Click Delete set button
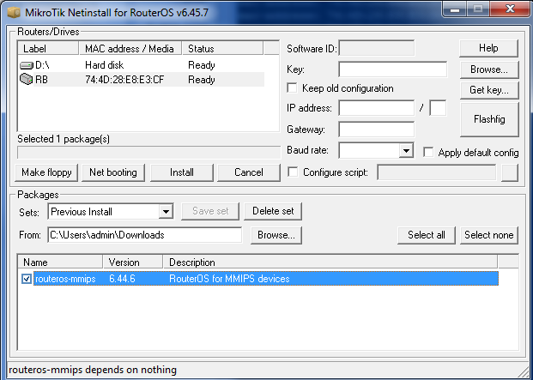Screen dimensions: 533x380 (273, 211)
